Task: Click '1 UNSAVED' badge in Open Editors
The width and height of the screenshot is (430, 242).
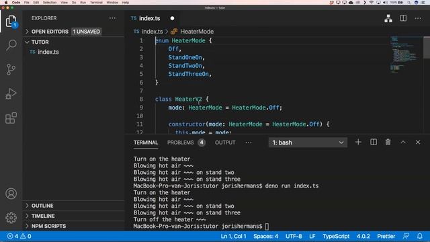Action: [x=87, y=32]
